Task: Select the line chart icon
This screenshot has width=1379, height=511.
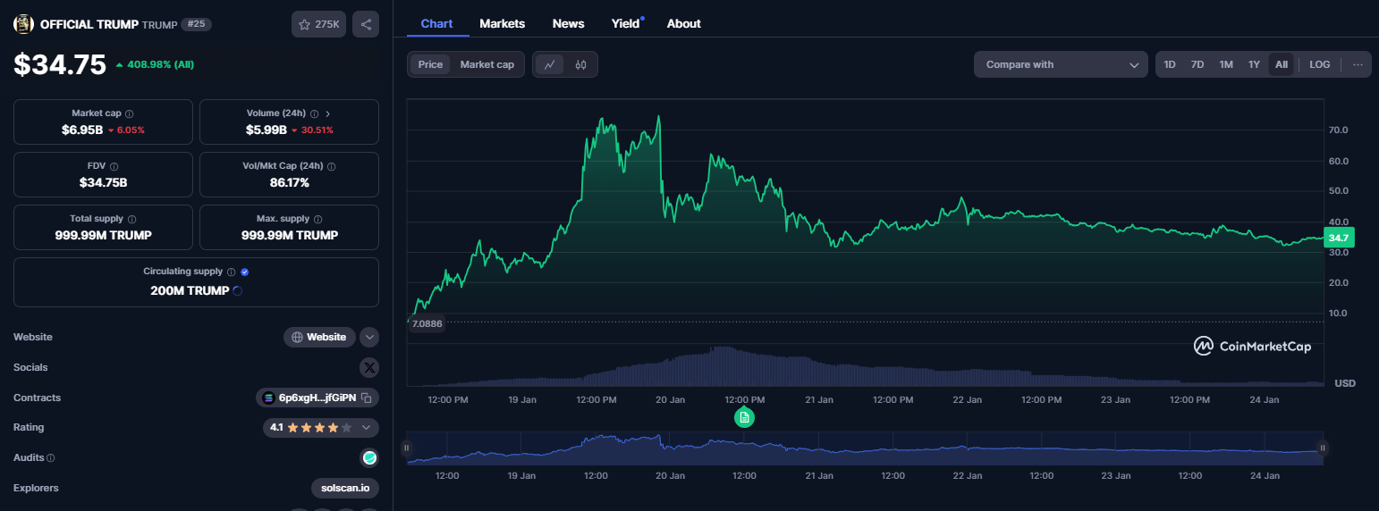Action: tap(550, 64)
